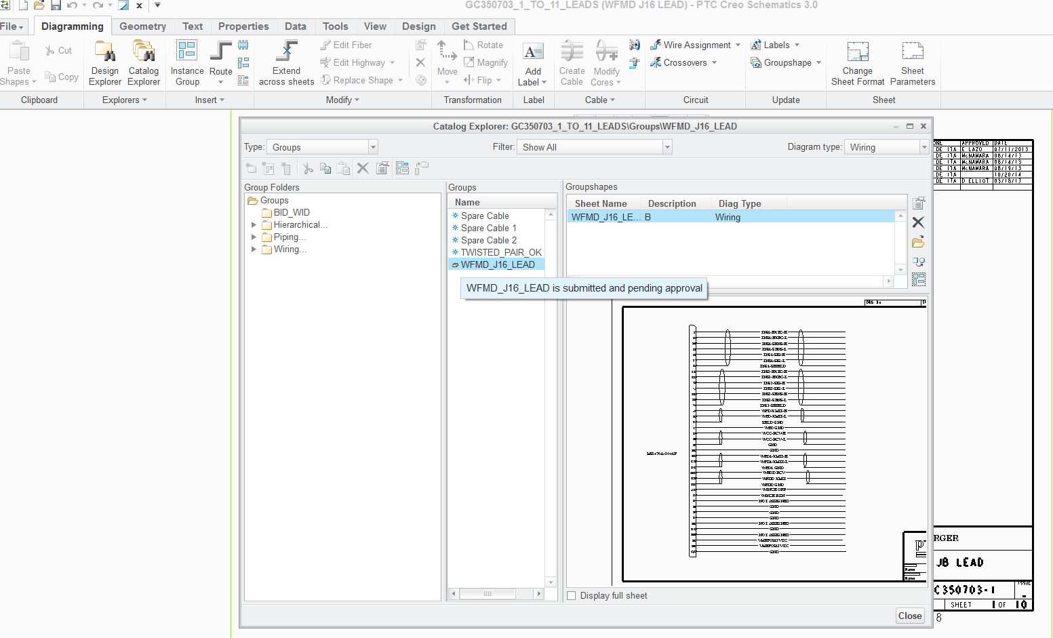1053x638 pixels.
Task: Click the Delete groupshape X icon beside the table
Action: 919,222
